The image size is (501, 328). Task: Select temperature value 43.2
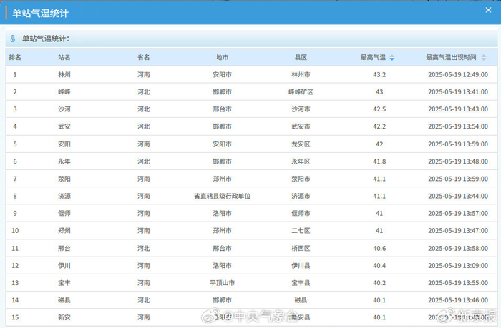(379, 74)
